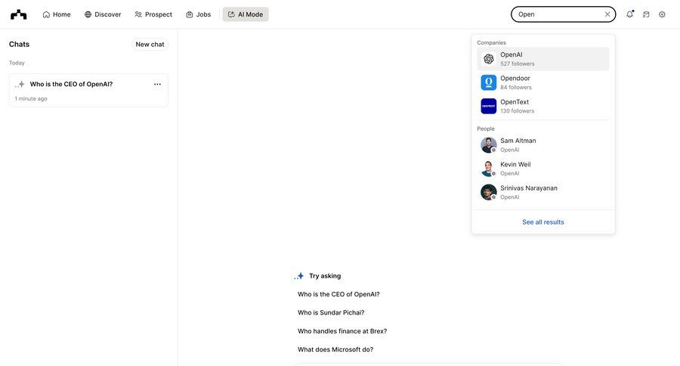Select OpenText company result
Viewport: 680px width, 366px height.
pyautogui.click(x=543, y=106)
